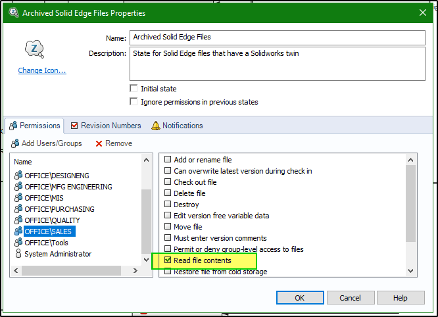
Task: Enable the Initial state checkbox
Action: (134, 89)
